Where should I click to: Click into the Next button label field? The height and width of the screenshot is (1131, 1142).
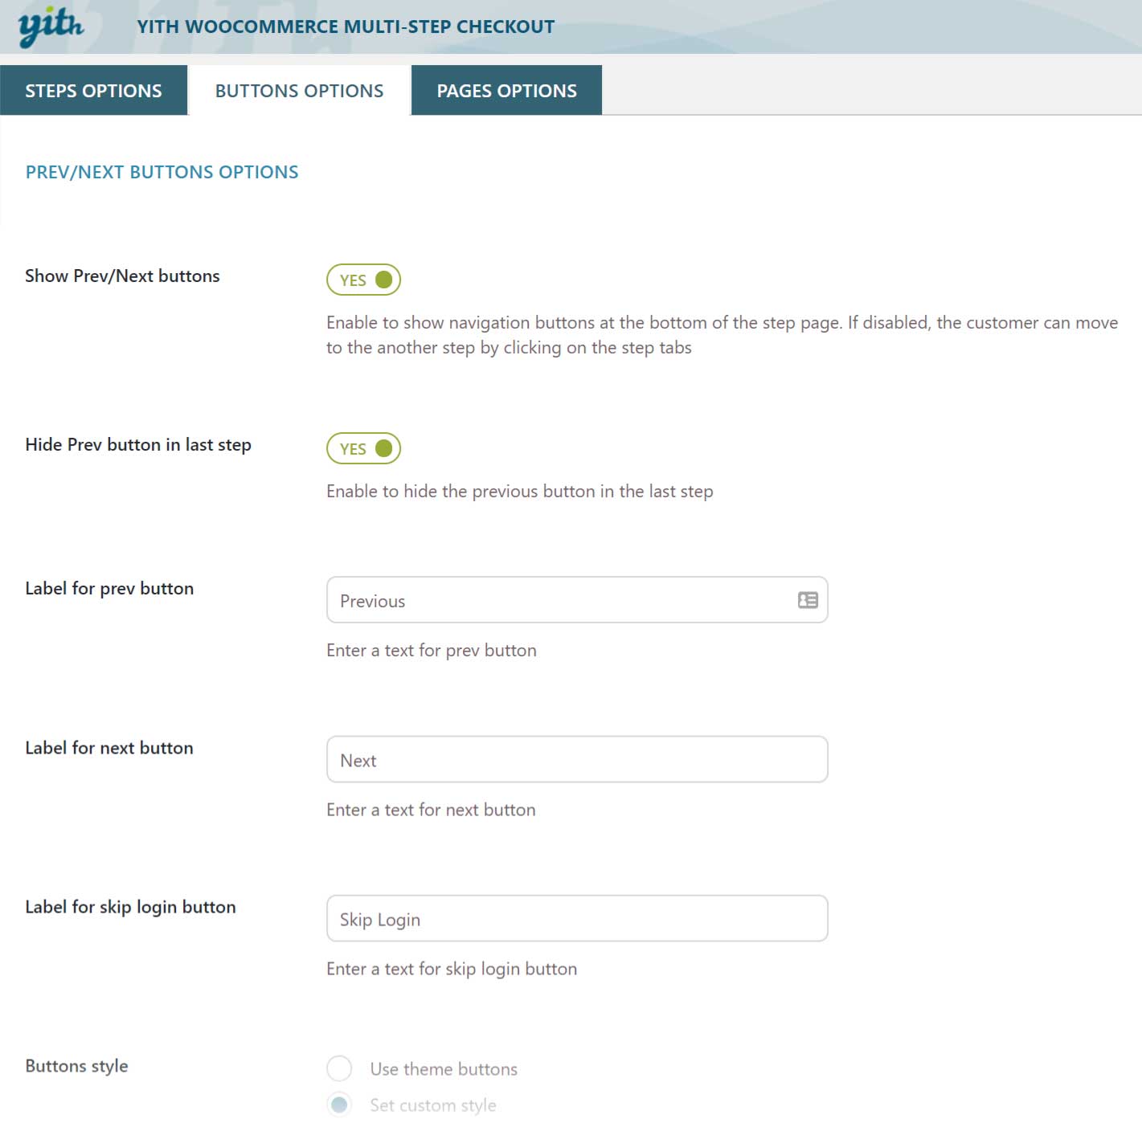[576, 760]
